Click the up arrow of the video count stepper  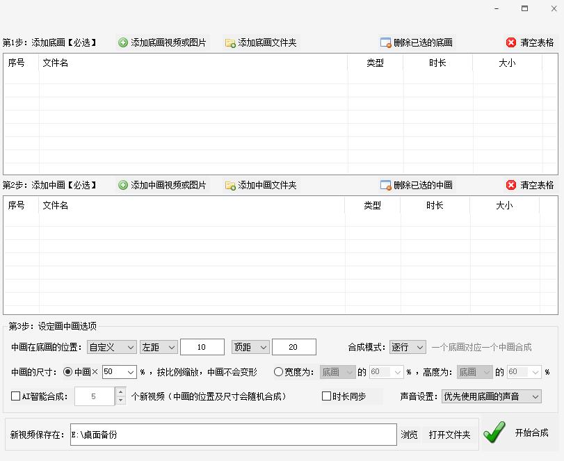point(120,391)
